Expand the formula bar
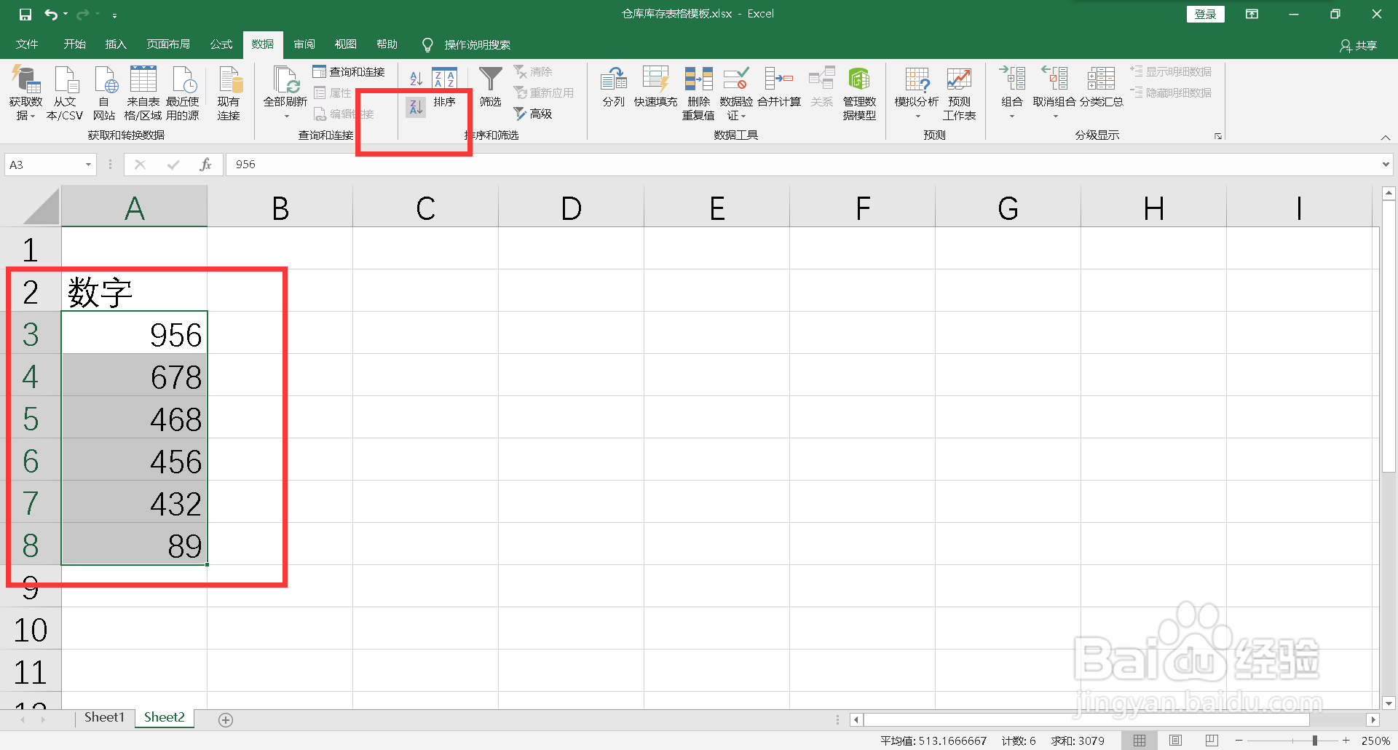 point(1385,165)
